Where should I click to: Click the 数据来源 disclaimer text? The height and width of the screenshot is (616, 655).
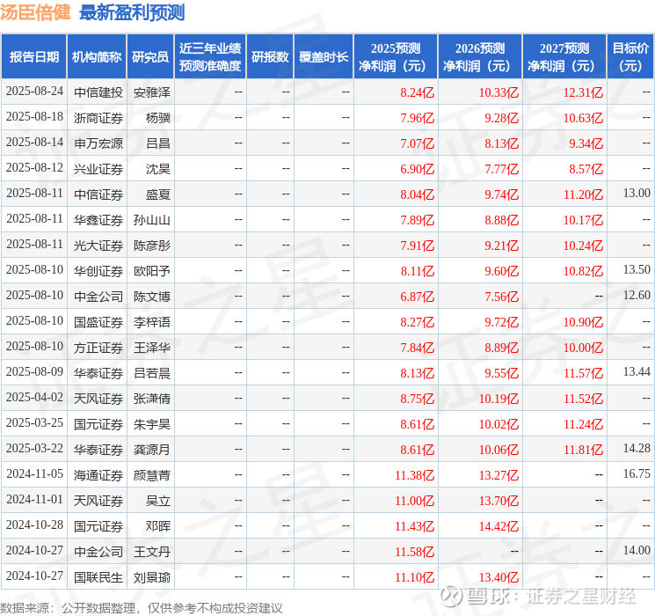tap(142, 608)
